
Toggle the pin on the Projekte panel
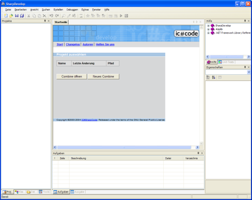coord(45,21)
